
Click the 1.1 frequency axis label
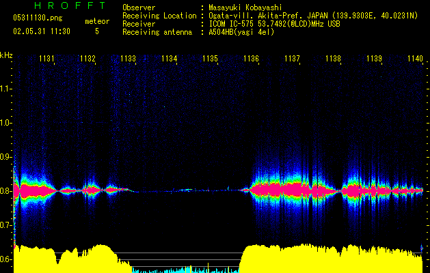click(6, 89)
